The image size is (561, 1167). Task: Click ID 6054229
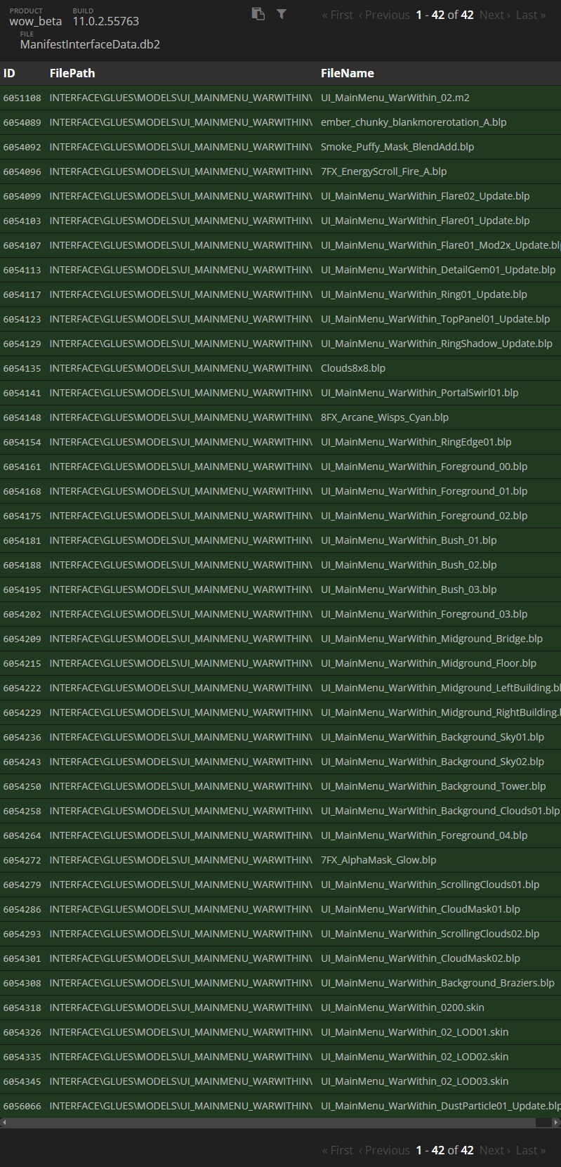22,713
